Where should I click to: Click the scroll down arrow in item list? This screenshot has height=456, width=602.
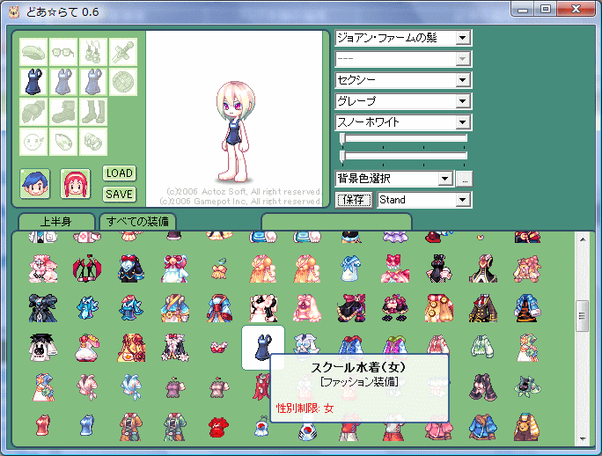(583, 438)
